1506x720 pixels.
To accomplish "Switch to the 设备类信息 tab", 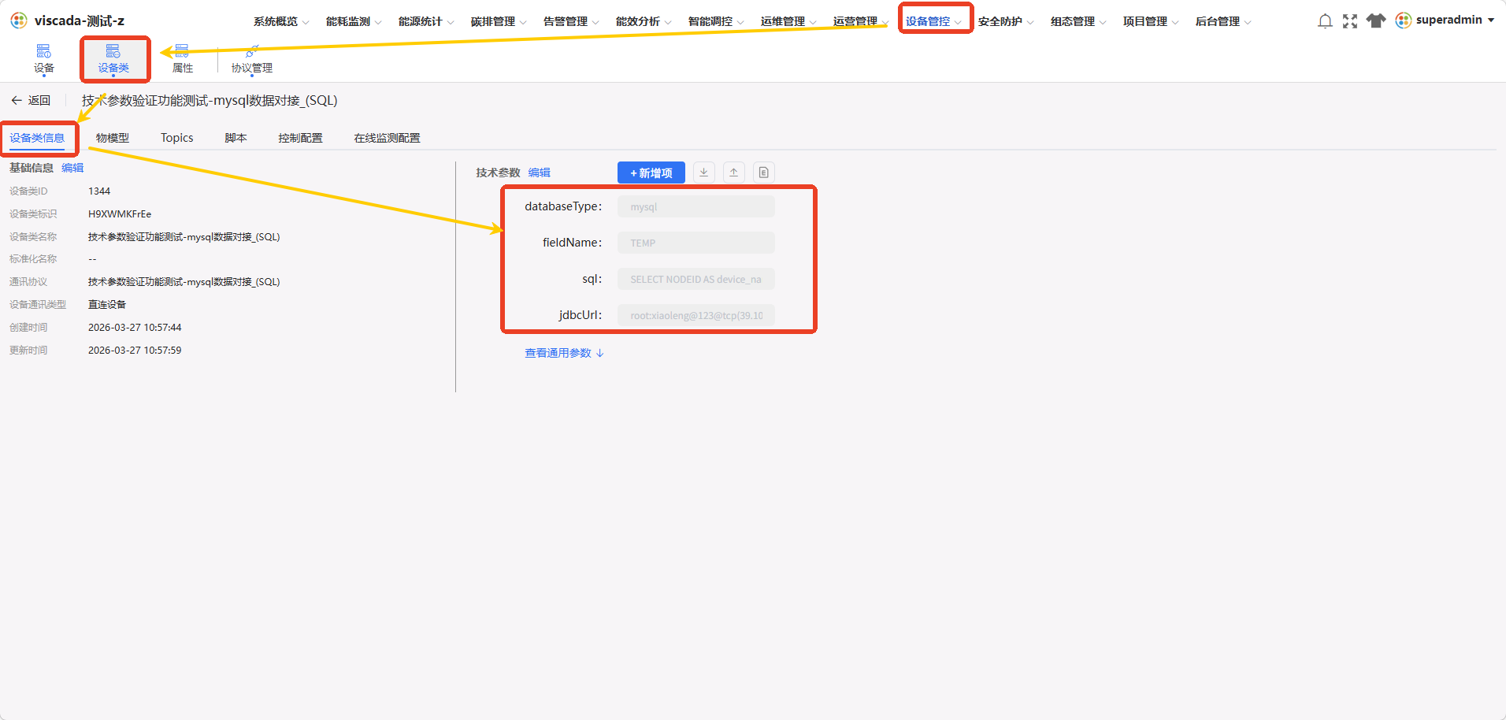I will (x=37, y=138).
